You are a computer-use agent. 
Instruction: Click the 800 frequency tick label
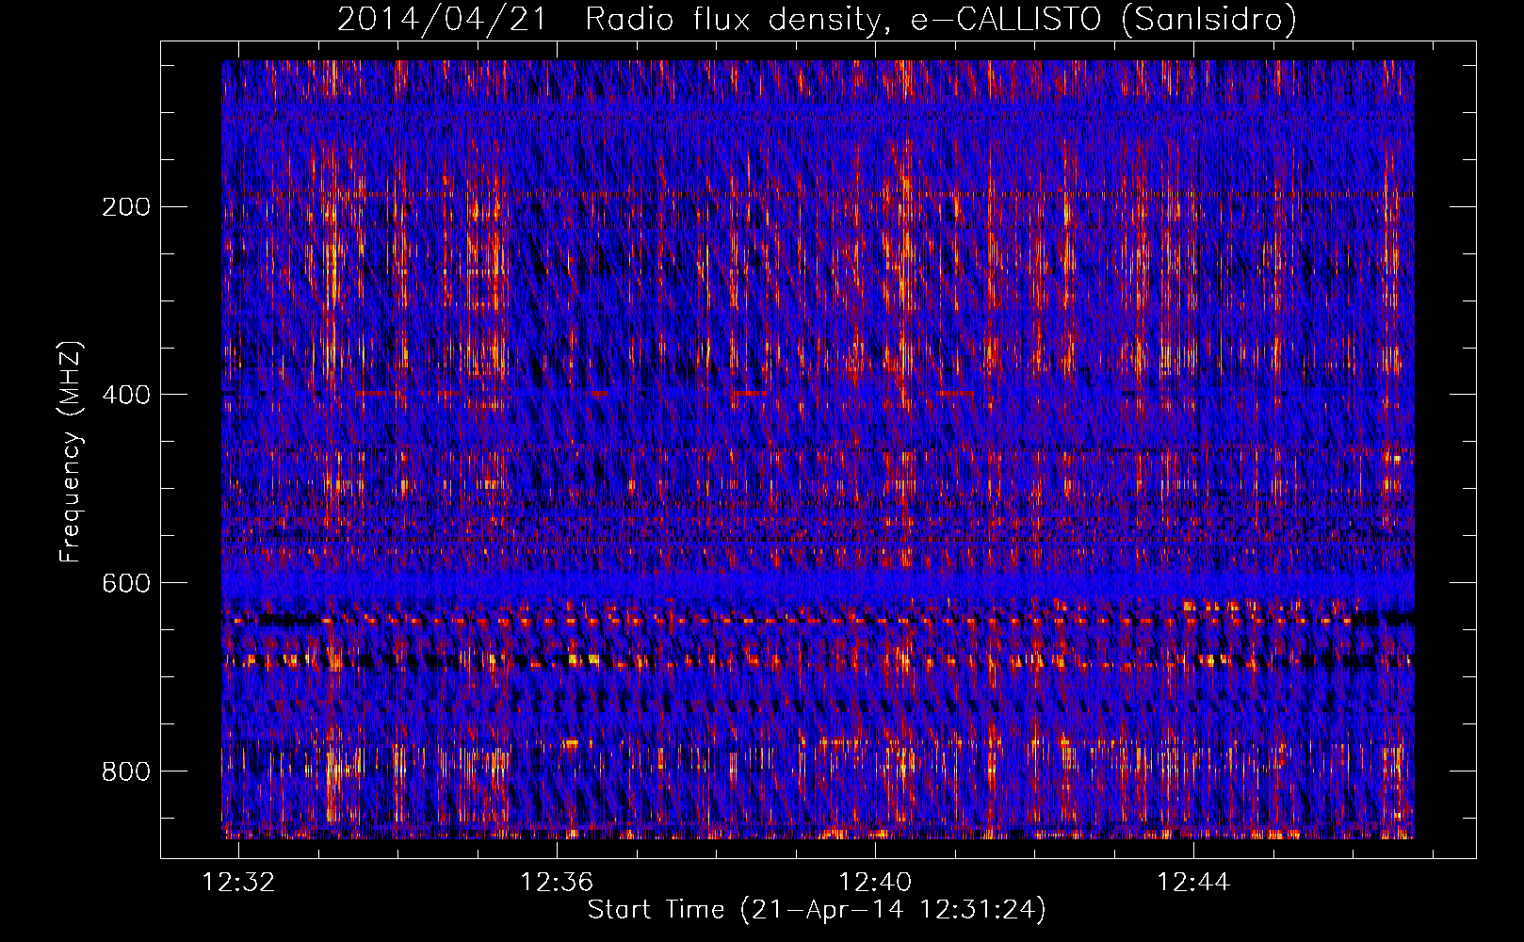[125, 771]
